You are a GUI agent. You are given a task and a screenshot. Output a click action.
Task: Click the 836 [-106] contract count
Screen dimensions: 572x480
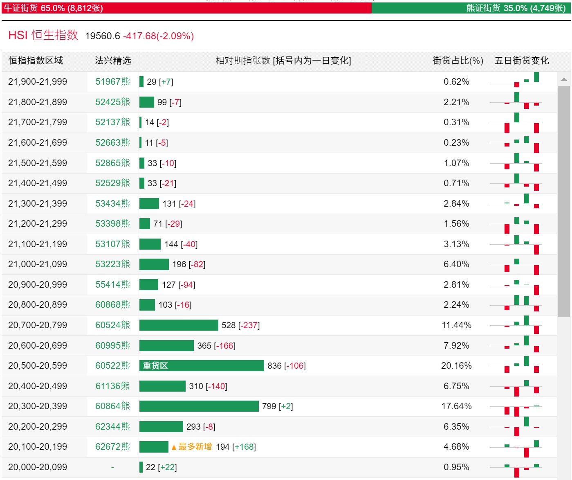(287, 365)
